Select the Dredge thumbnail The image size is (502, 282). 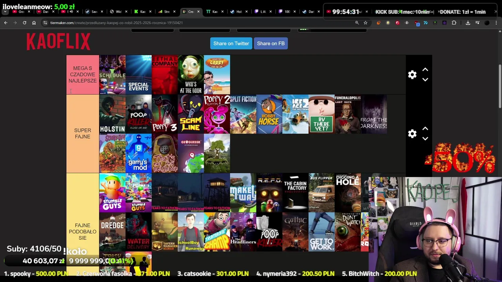112,232
